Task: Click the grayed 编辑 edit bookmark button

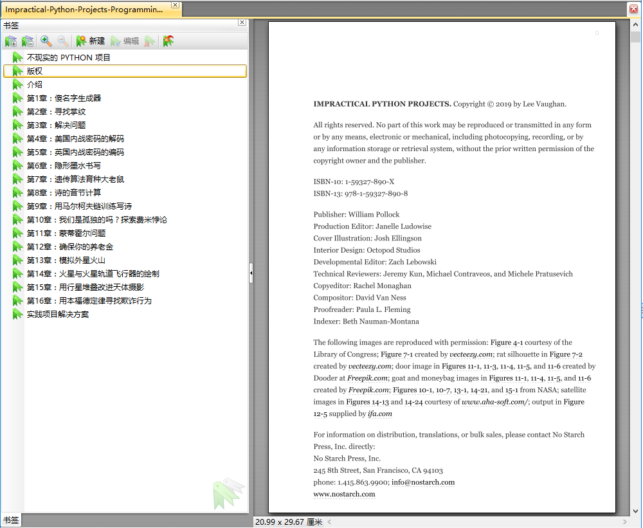Action: 125,41
